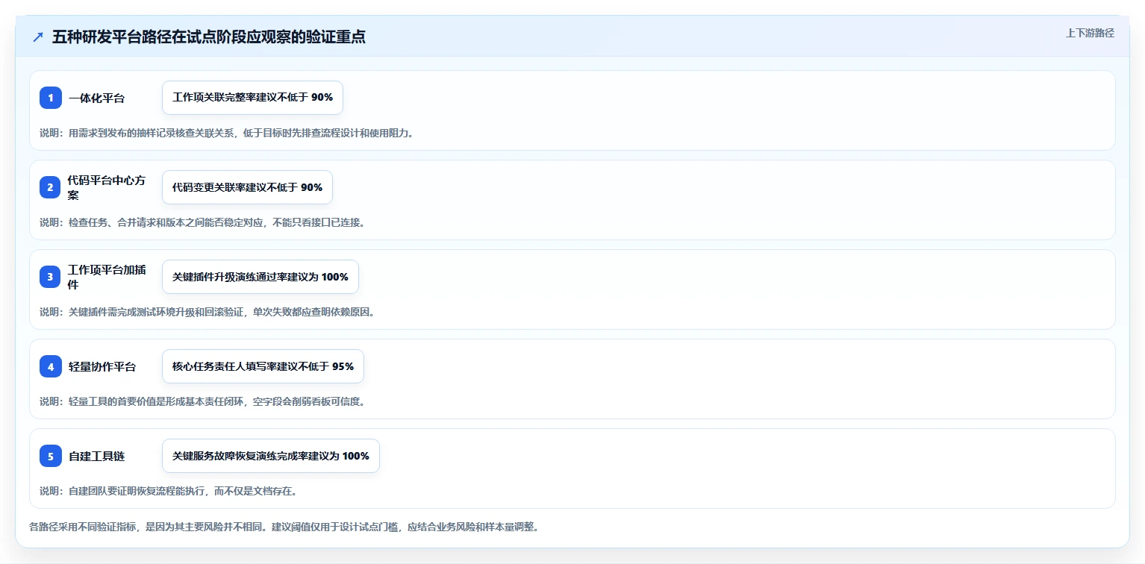Select the 工作项关联完整率建议不低于 90% chip
1145x564 pixels.
coord(252,98)
